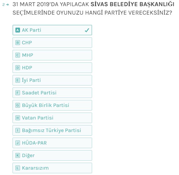Click the letter G key badge
The image size is (179, 175).
coord(18,105)
